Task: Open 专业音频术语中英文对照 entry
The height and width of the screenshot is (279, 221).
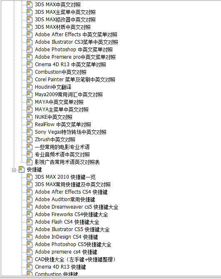Action: pyautogui.click(x=62, y=154)
